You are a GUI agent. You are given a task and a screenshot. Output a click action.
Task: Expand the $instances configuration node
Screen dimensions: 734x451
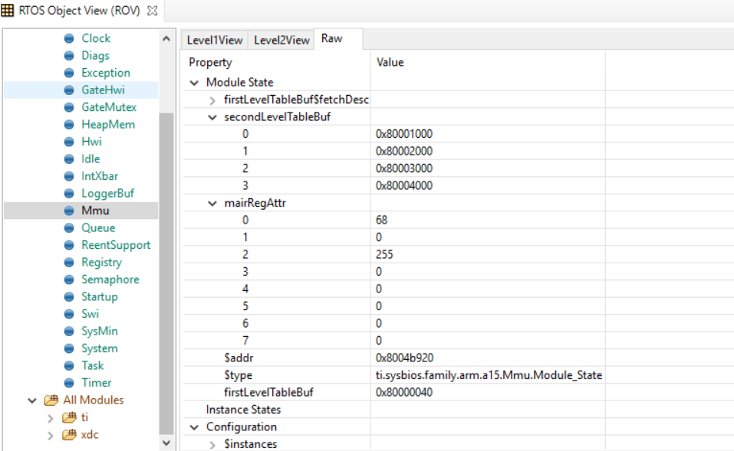tap(212, 444)
